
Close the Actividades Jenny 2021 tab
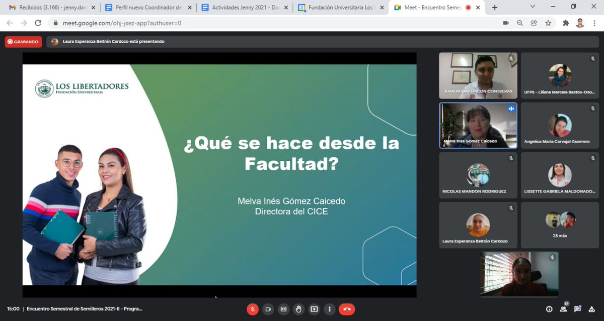[286, 8]
